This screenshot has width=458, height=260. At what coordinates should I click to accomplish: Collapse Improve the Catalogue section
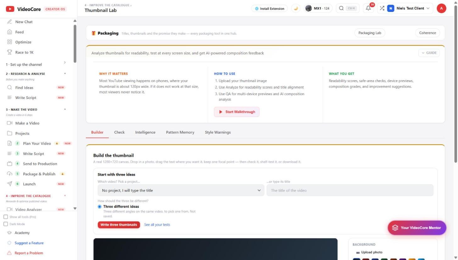pos(36,196)
